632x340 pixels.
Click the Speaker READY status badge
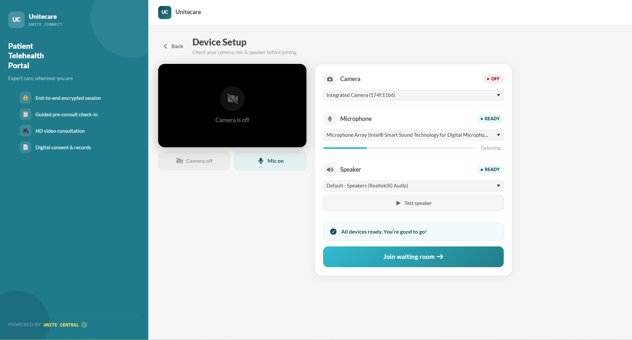[490, 170]
